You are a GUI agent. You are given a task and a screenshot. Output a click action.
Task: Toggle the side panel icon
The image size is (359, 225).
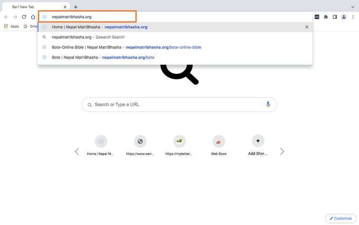point(335,17)
